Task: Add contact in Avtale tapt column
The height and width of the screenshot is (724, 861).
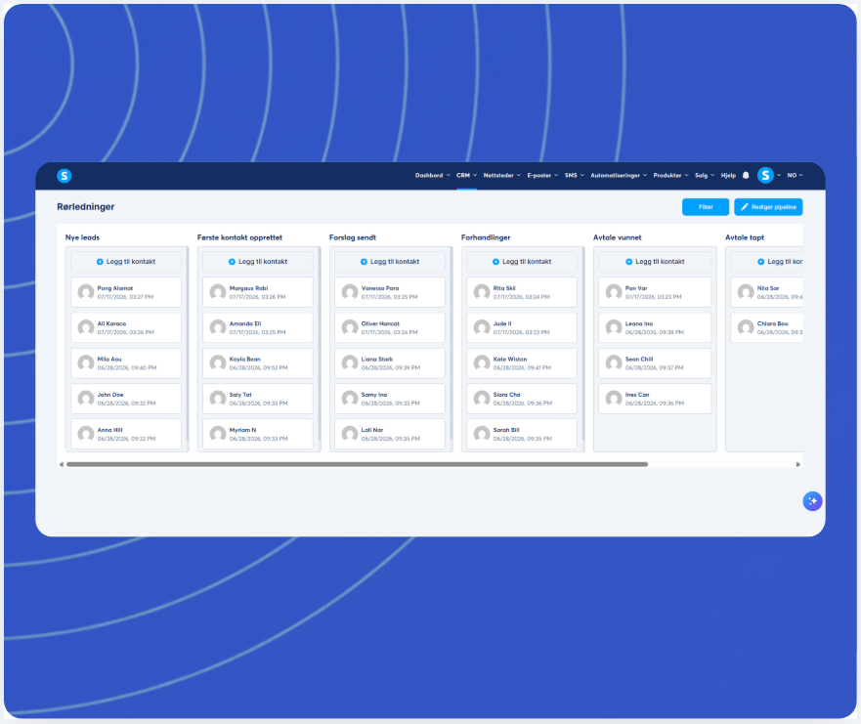Action: pyautogui.click(x=766, y=262)
